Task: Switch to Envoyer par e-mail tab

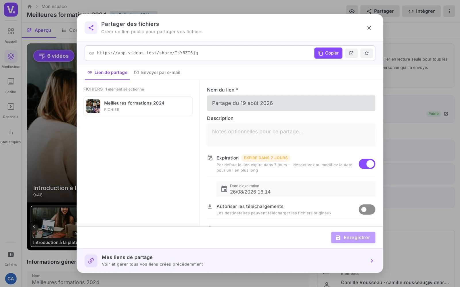Action: (x=157, y=73)
